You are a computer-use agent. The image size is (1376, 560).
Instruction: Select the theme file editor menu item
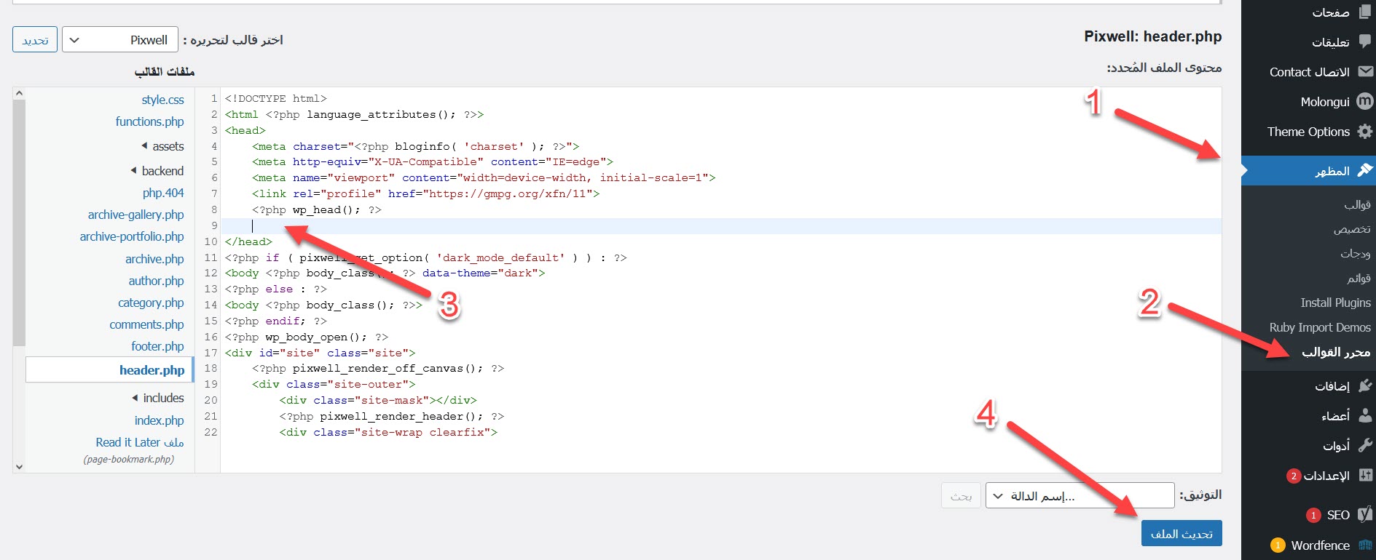pyautogui.click(x=1335, y=352)
